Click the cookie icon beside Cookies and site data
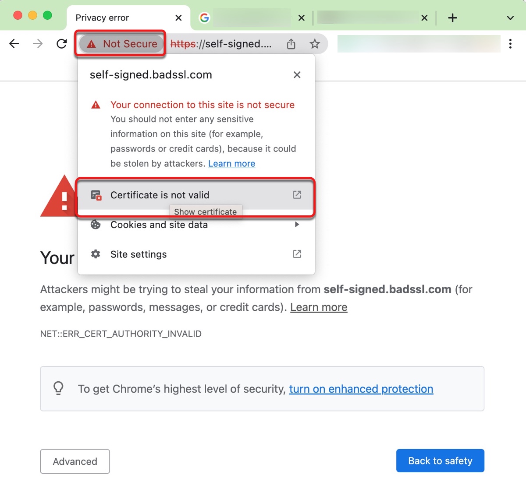The width and height of the screenshot is (526, 499). 96,225
